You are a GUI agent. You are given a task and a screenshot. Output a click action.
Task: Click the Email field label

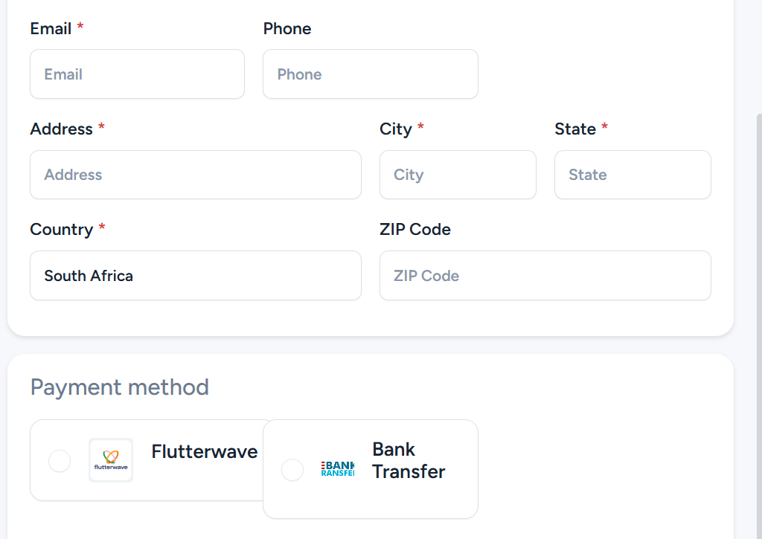(x=51, y=29)
